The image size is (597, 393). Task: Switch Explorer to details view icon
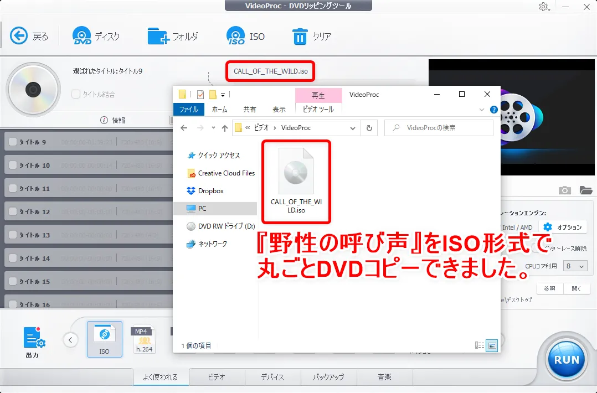pos(480,345)
